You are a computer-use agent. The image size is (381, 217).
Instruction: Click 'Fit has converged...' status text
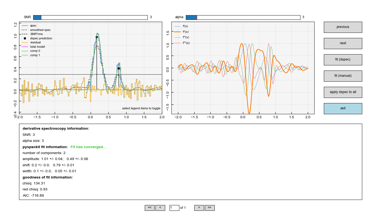click(x=88, y=147)
